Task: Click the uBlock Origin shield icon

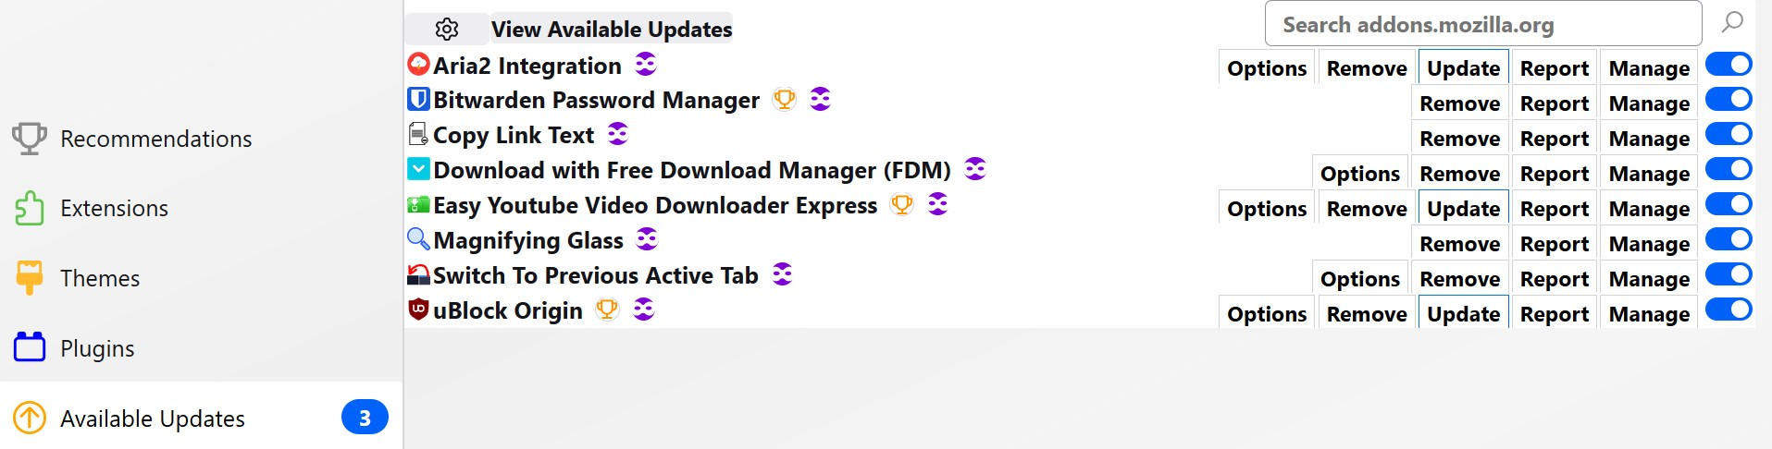Action: (418, 309)
